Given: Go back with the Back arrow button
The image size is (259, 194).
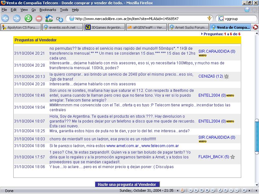Looking at the screenshot, I should 5,18.
